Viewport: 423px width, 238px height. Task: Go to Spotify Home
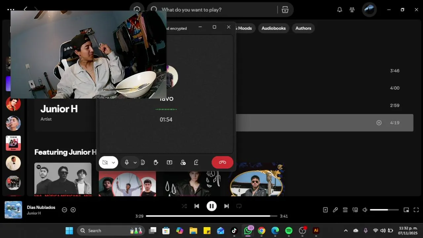137,10
